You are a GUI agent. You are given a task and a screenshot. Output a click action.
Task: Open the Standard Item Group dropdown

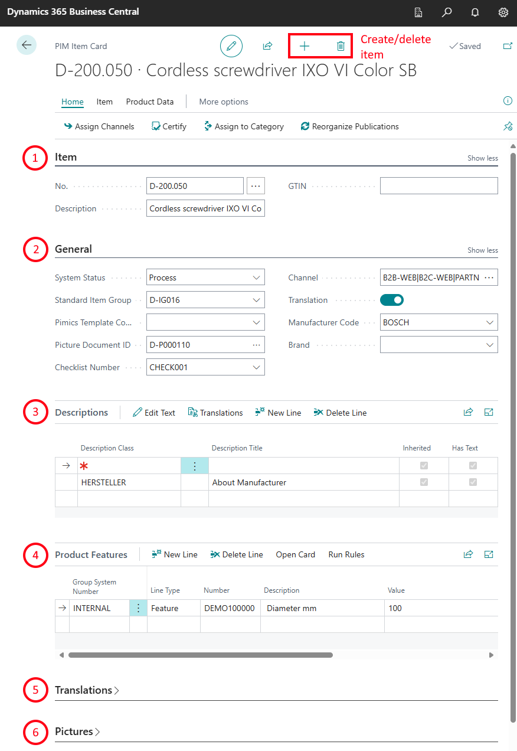click(256, 300)
